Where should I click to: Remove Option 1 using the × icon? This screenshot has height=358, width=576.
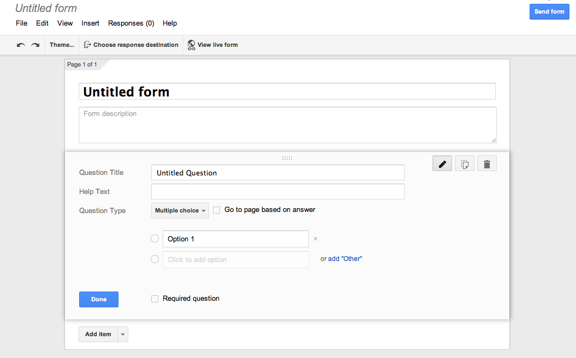316,239
